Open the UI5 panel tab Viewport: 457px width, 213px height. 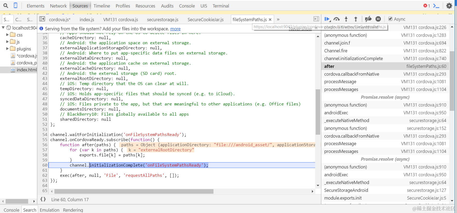tap(204, 6)
